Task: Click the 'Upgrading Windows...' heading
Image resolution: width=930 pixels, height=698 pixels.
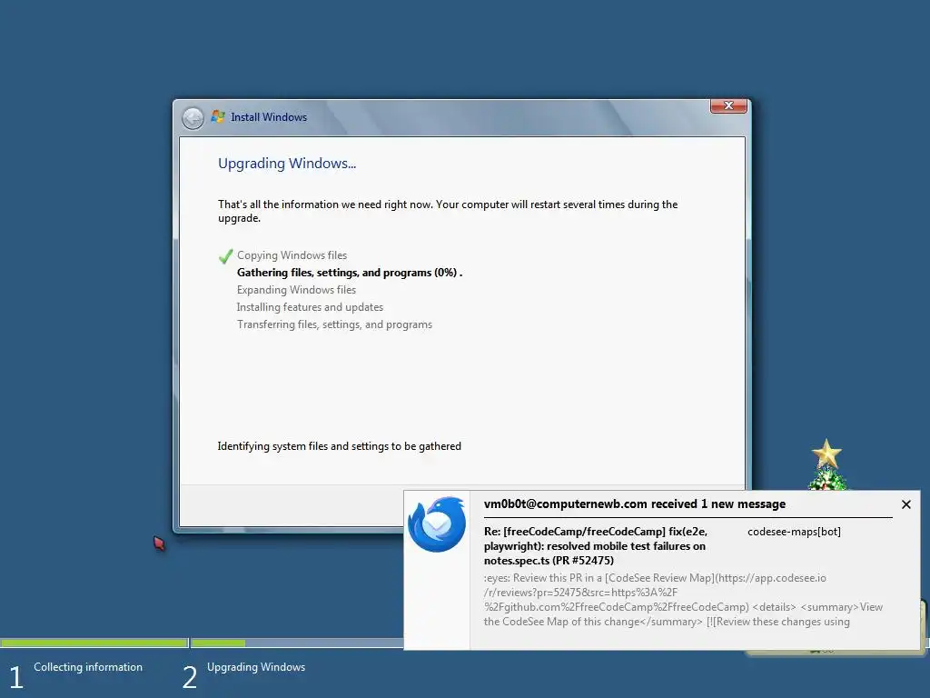Action: click(287, 164)
